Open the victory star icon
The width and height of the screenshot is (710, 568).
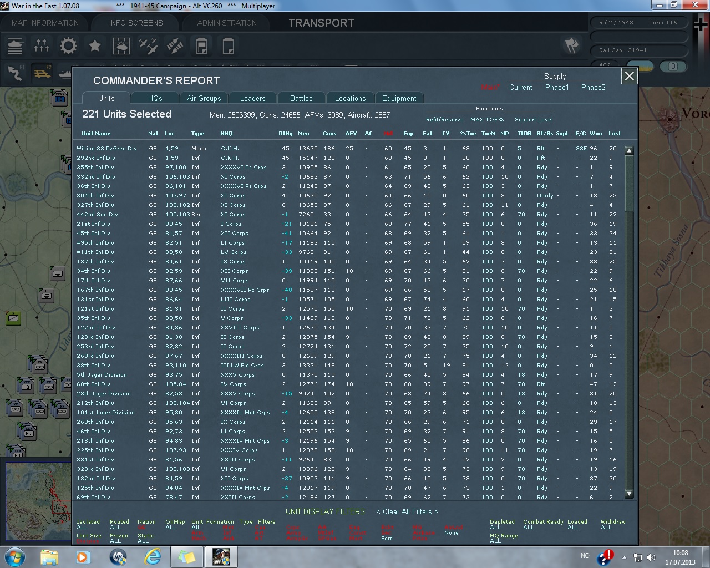coord(95,45)
